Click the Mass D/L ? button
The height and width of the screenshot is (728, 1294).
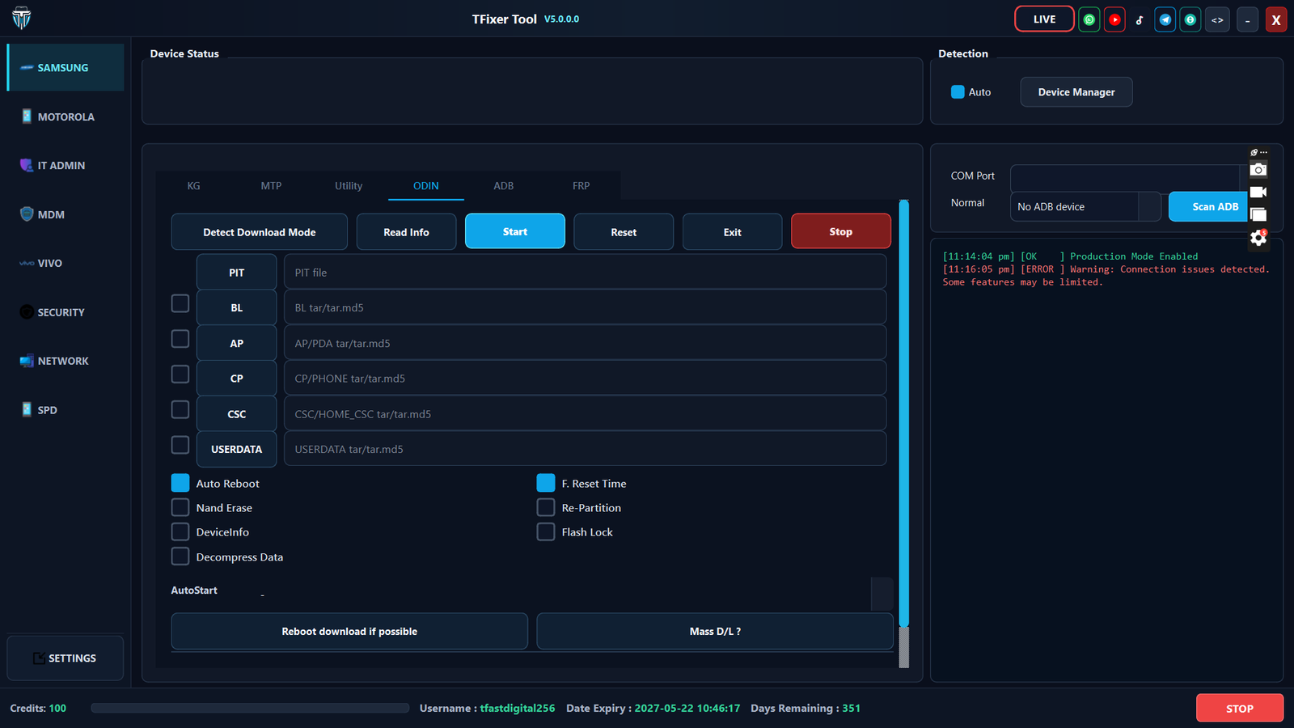pyautogui.click(x=715, y=631)
